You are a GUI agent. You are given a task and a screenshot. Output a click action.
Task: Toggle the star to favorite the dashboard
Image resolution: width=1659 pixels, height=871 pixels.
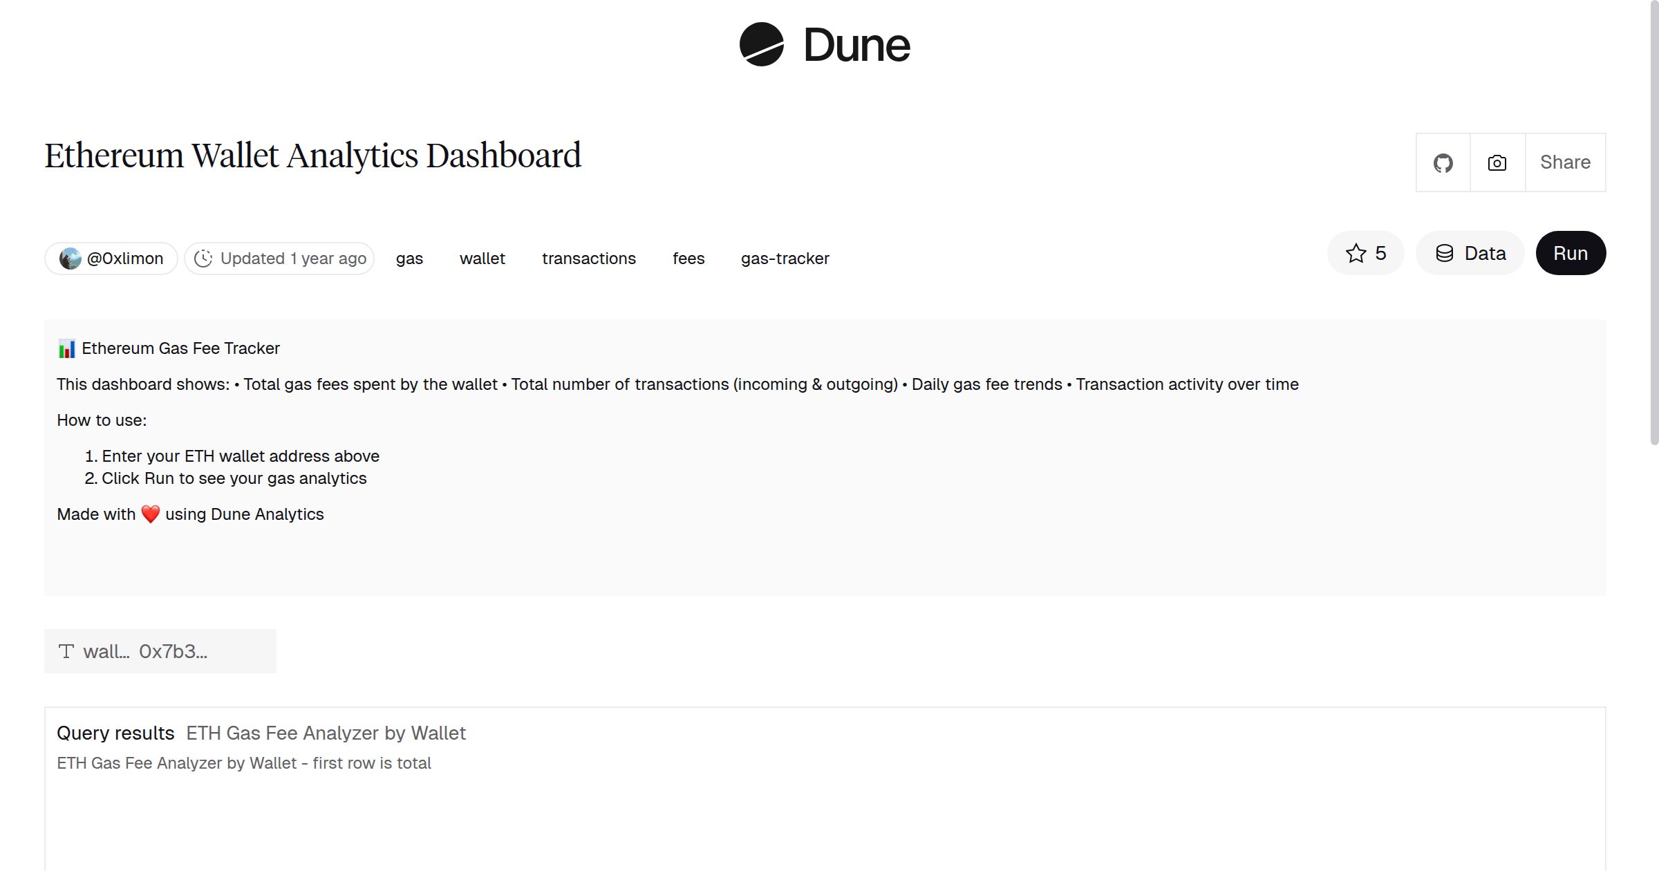(1356, 253)
